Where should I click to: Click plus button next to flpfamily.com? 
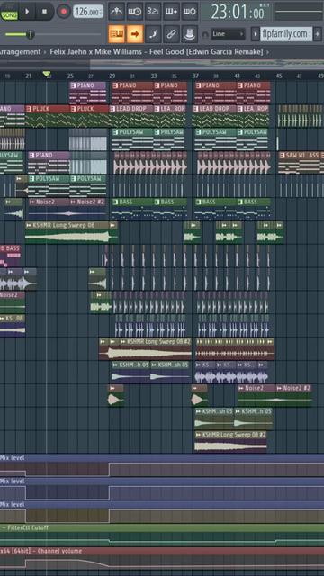click(318, 34)
